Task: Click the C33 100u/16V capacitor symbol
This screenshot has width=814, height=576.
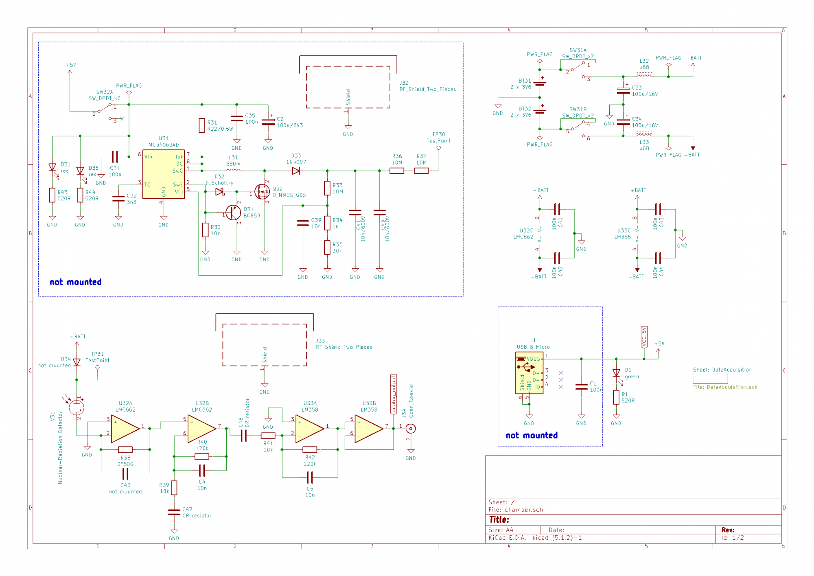Action: [623, 90]
